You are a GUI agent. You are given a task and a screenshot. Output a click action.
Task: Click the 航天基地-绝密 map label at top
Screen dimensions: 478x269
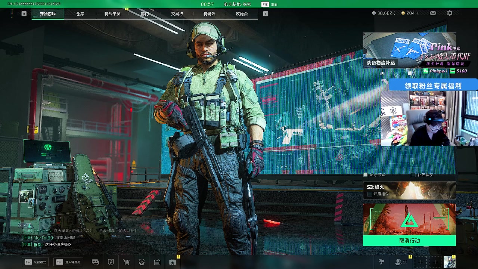click(x=238, y=4)
